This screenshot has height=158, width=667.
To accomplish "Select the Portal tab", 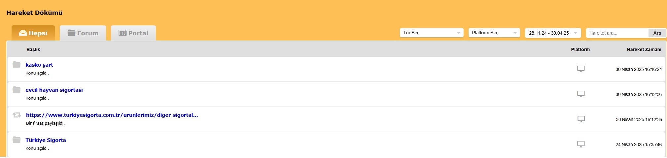I will 133,33.
